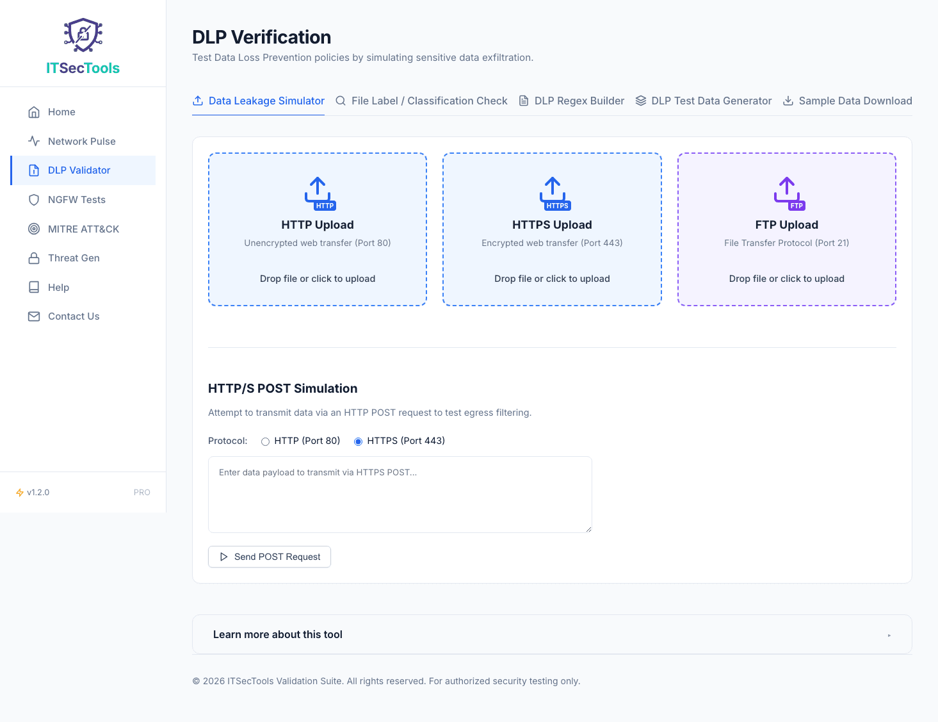
Task: Click the Help book icon
Action: coord(34,288)
